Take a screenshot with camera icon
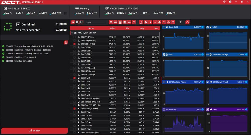The height and width of the screenshot is (135, 251). coord(230,2)
